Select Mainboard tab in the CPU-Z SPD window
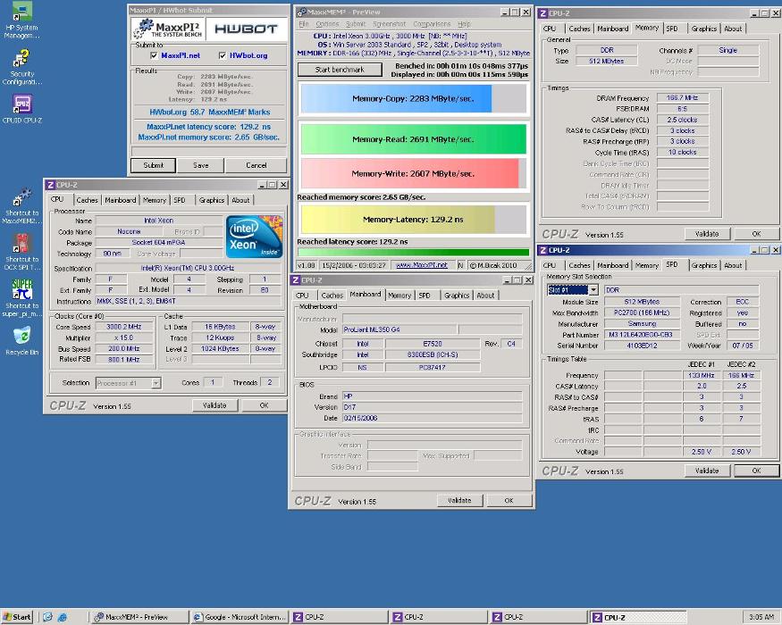The height and width of the screenshot is (625, 782). click(x=613, y=266)
